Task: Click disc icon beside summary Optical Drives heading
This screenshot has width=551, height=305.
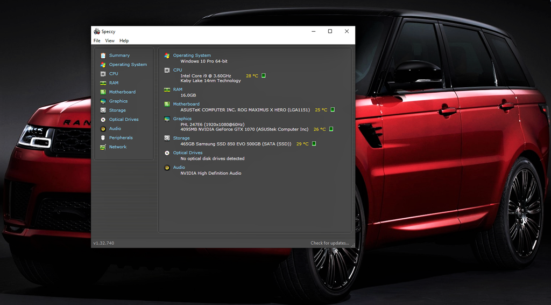Action: (x=167, y=153)
